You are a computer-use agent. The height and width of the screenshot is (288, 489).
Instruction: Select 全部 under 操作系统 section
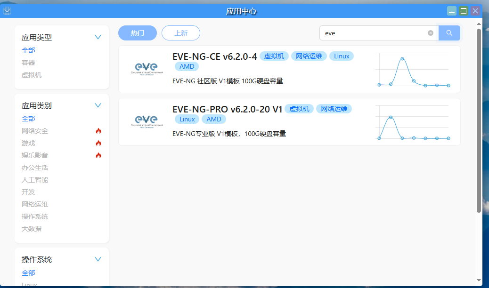pyautogui.click(x=28, y=273)
